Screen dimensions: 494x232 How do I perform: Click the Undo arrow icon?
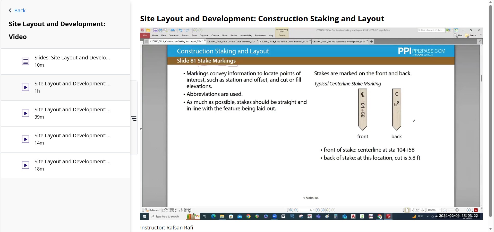click(181, 30)
